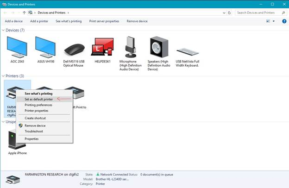Choose Troubleshoot from context menu
Screen dimensions: 289x188
tap(34, 131)
